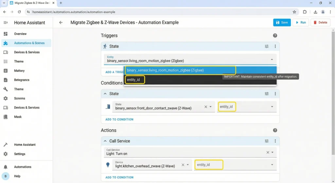Click ADD A TRIGGER link
This screenshot has height=183, width=335.
pyautogui.click(x=115, y=72)
